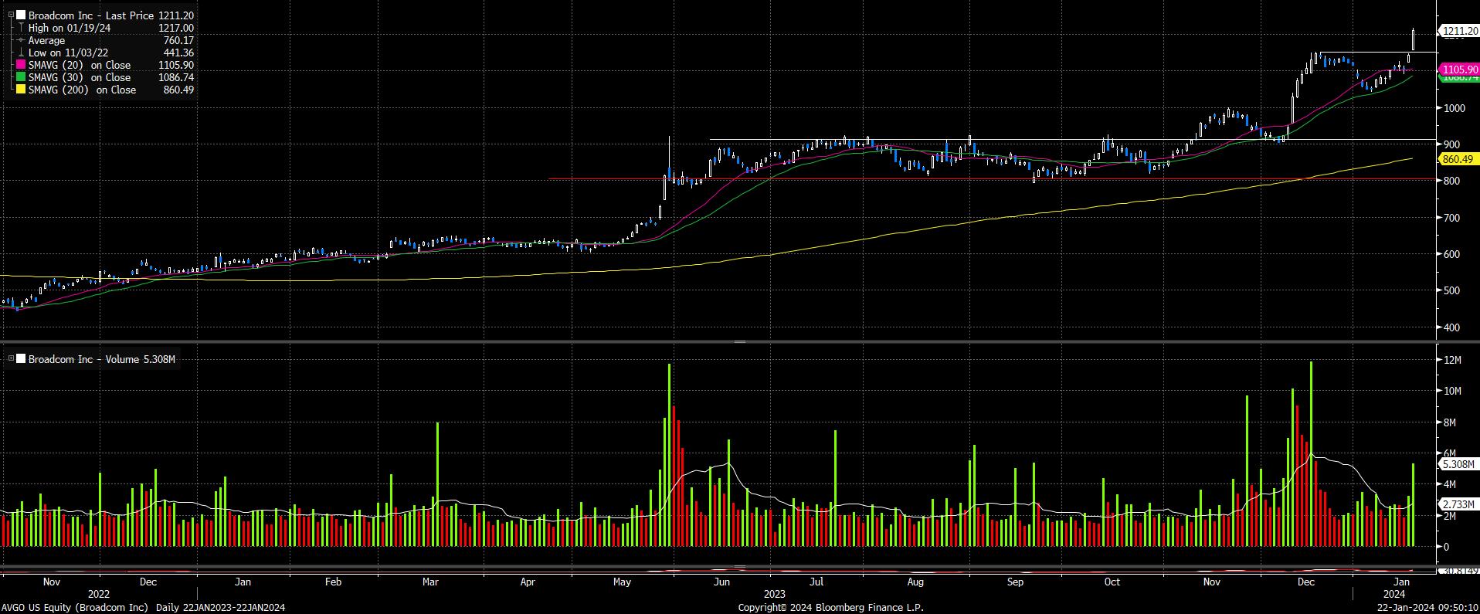
Task: Expand the Broadcom Inc Volume legend
Action: point(11,359)
